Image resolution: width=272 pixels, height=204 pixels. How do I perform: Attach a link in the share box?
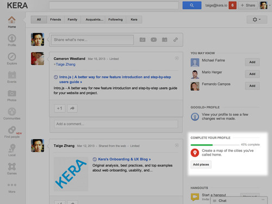pos(176,40)
